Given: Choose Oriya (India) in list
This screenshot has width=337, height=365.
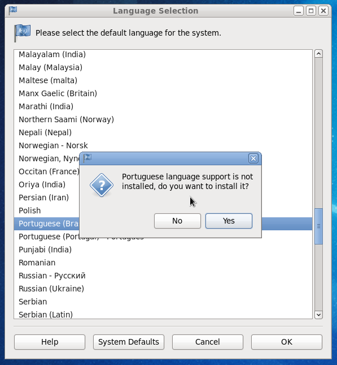Looking at the screenshot, I should (46, 185).
